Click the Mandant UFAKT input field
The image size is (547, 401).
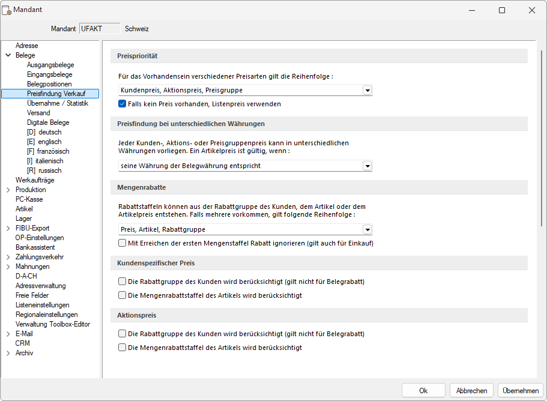coord(100,29)
